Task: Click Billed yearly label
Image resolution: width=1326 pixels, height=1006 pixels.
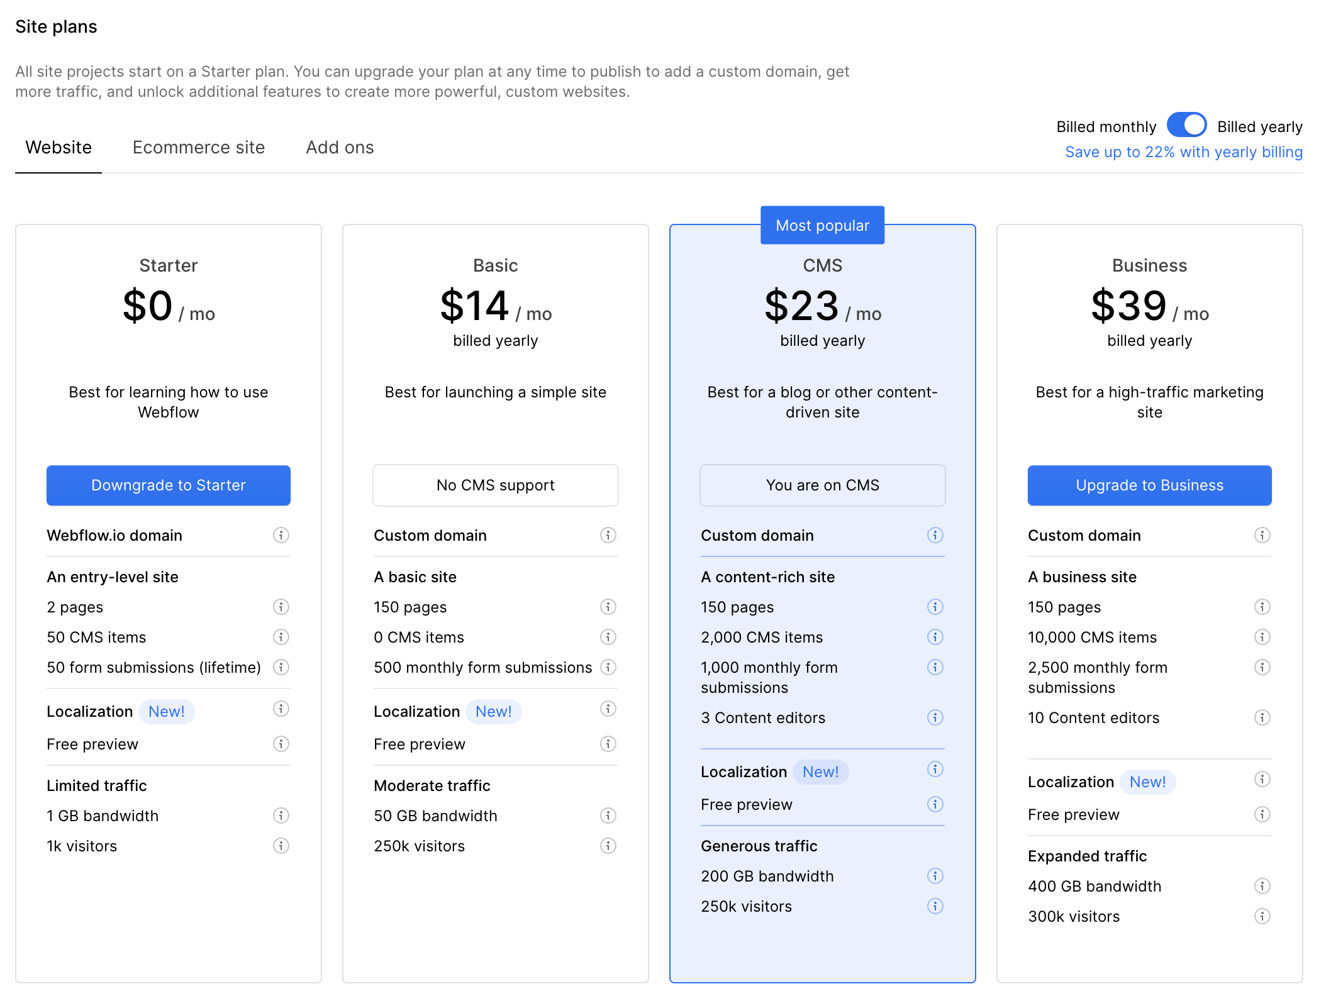Action: [1260, 127]
